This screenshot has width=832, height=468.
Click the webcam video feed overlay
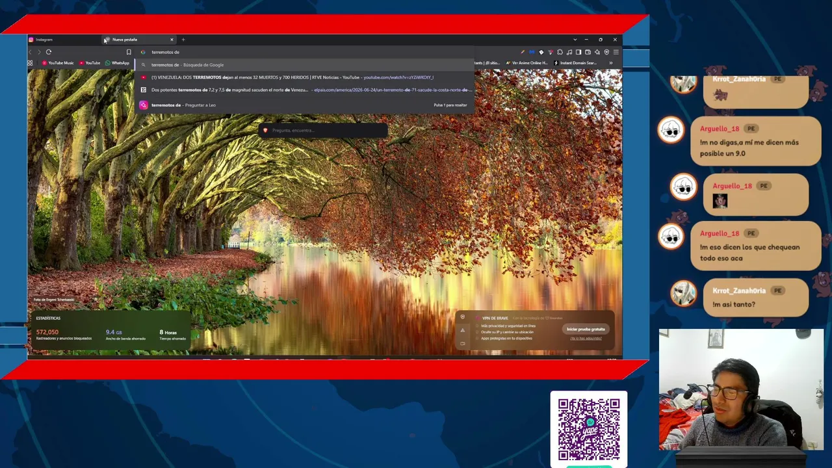coord(741,390)
